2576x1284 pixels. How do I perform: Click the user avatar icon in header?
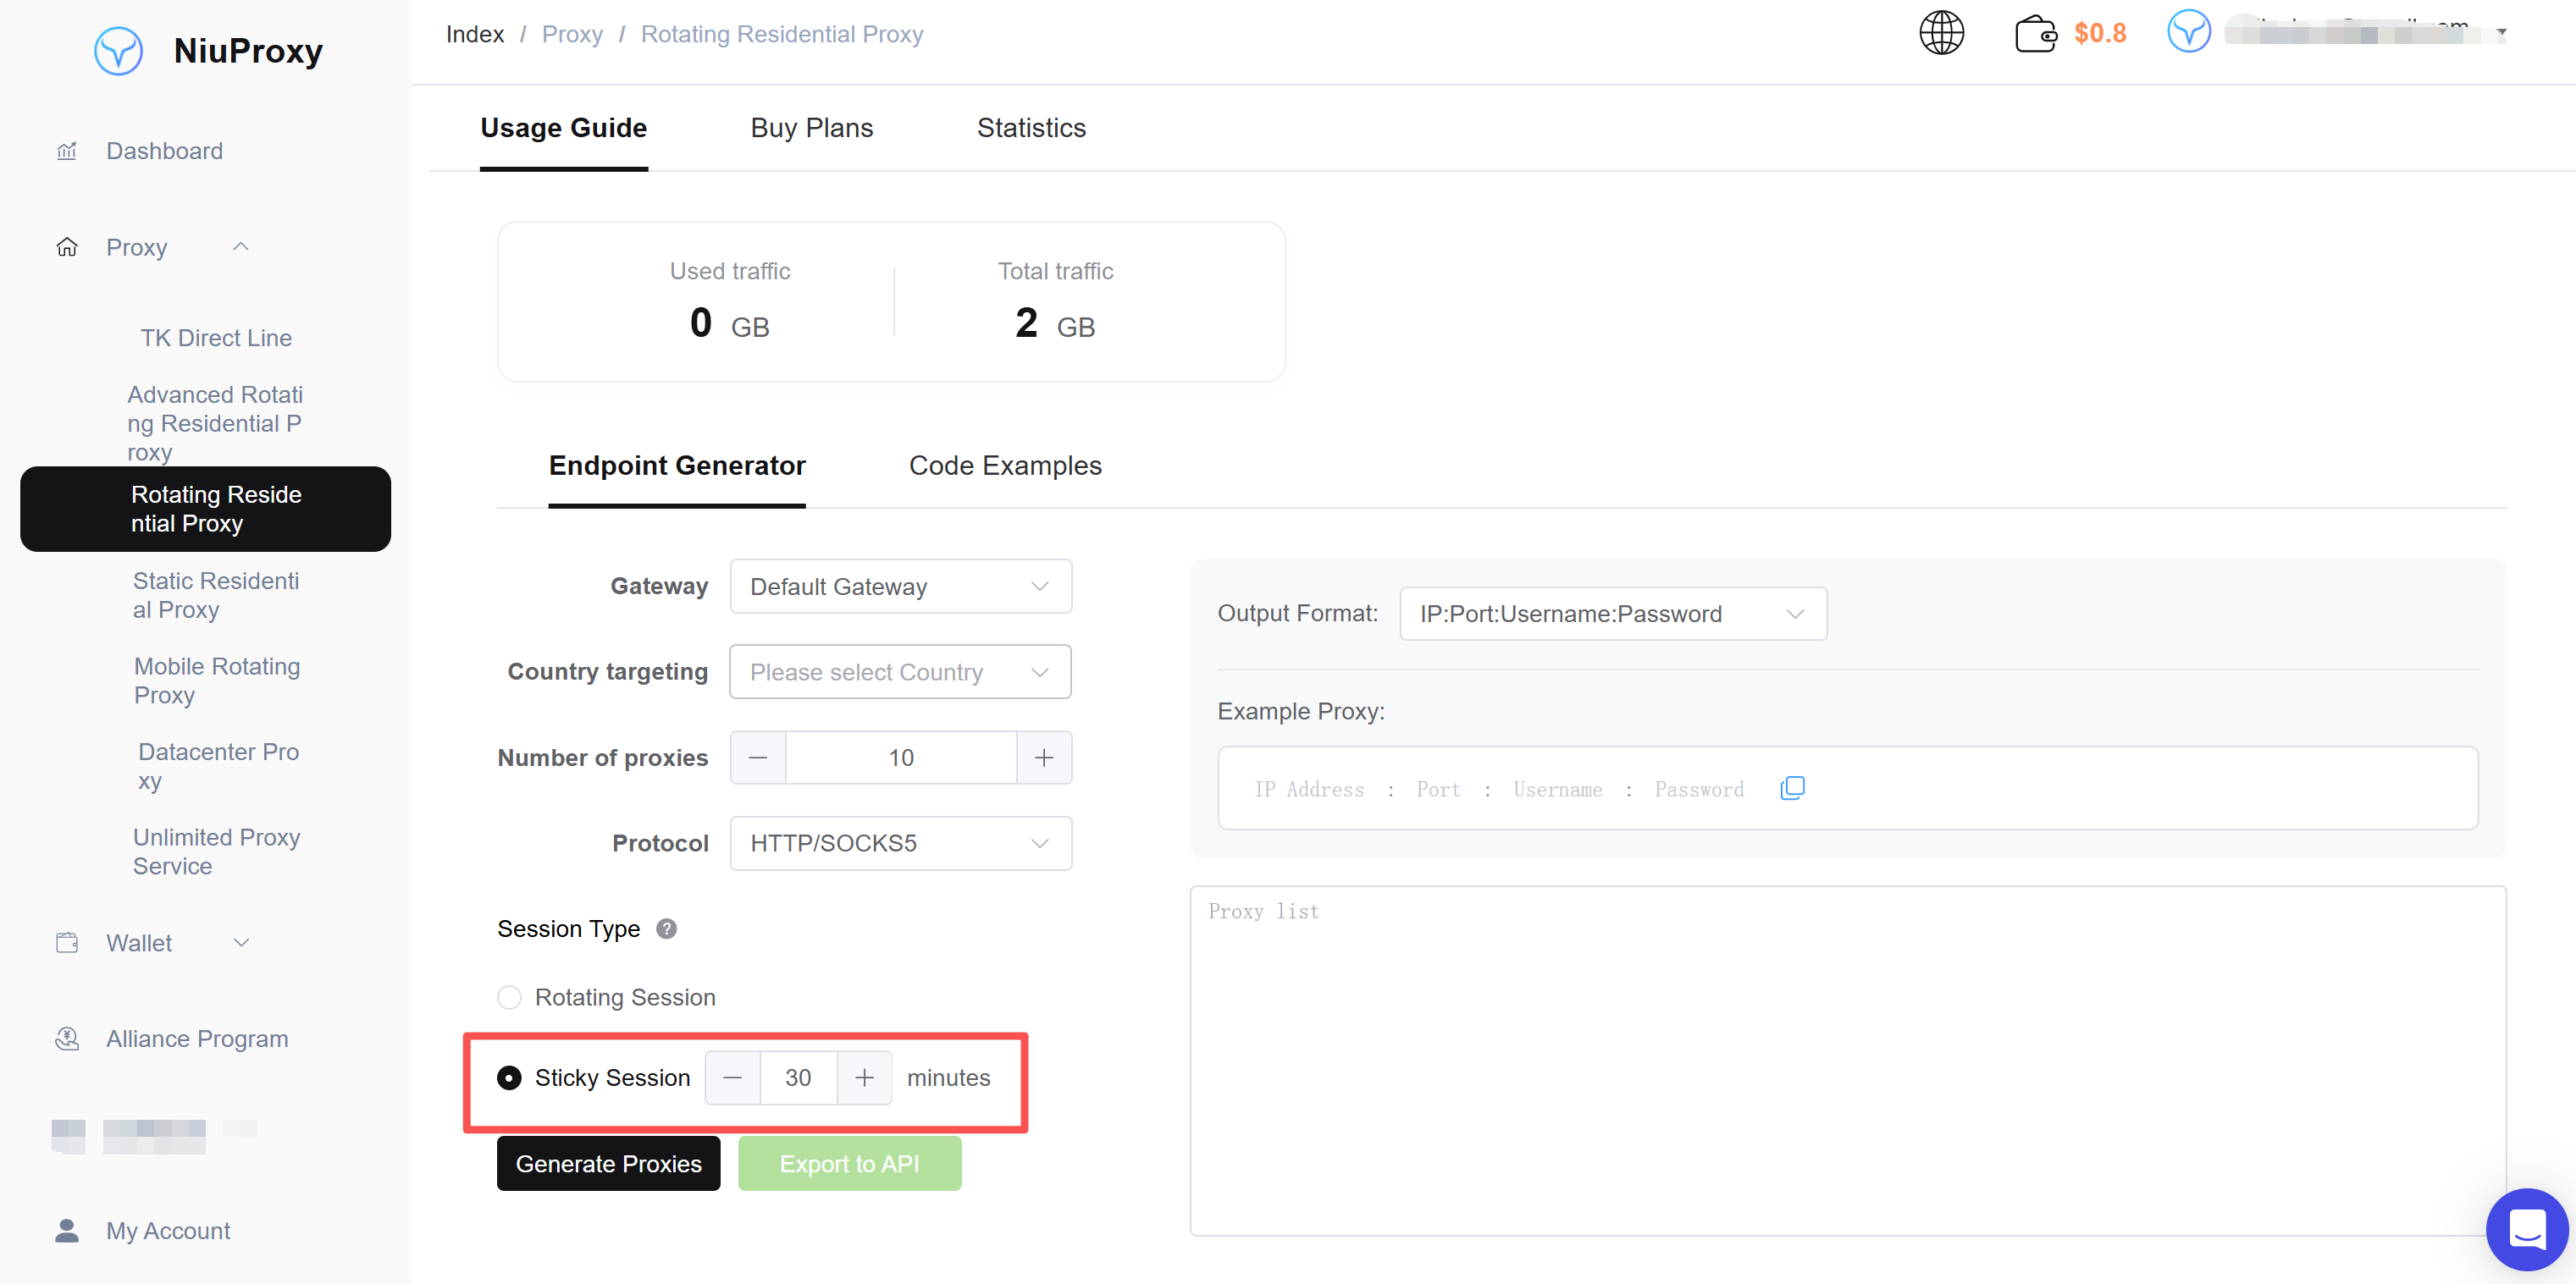point(2188,32)
